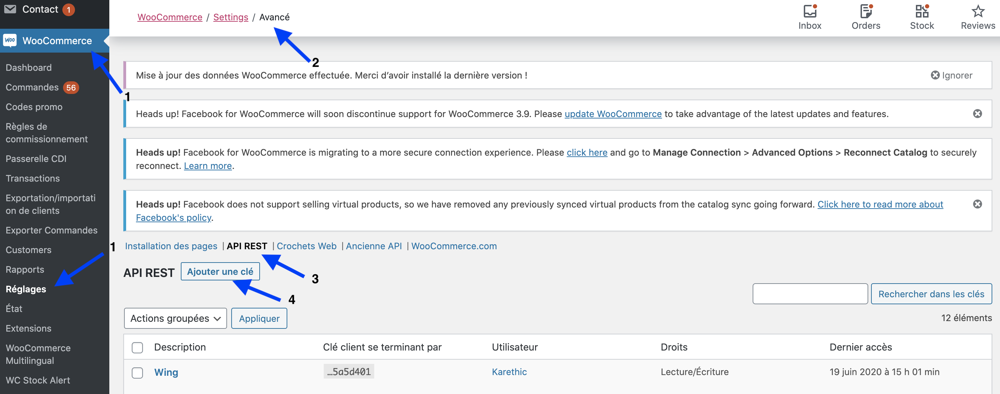Click WooCommerce breadcrumb link
Screen dimensions: 1000x394
[x=170, y=17]
